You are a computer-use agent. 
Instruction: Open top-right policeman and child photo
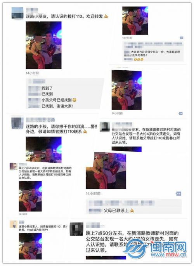click(135, 21)
